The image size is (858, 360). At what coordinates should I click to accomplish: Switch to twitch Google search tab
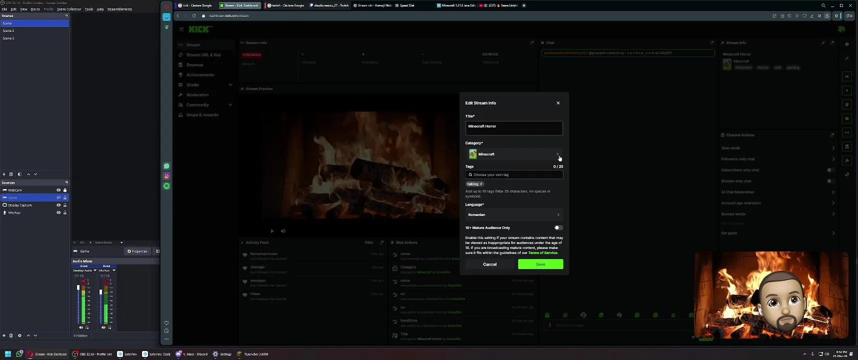click(286, 5)
